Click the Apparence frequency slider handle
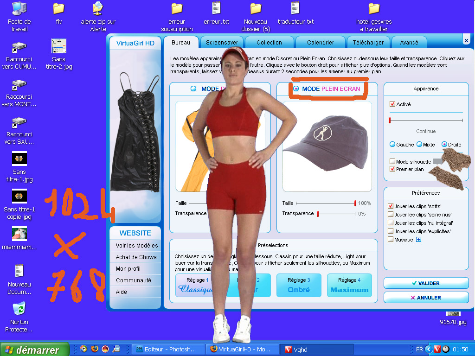The width and height of the screenshot is (475, 356). (x=390, y=120)
